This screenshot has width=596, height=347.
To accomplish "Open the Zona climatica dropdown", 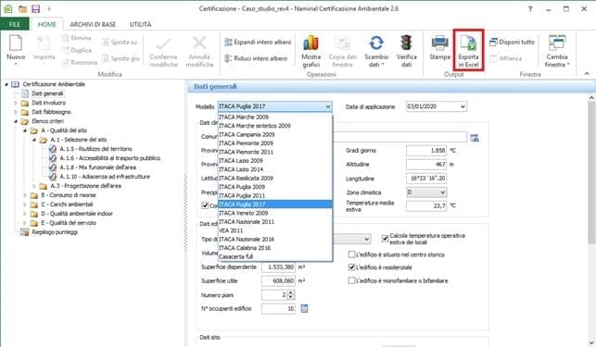I will pyautogui.click(x=442, y=192).
